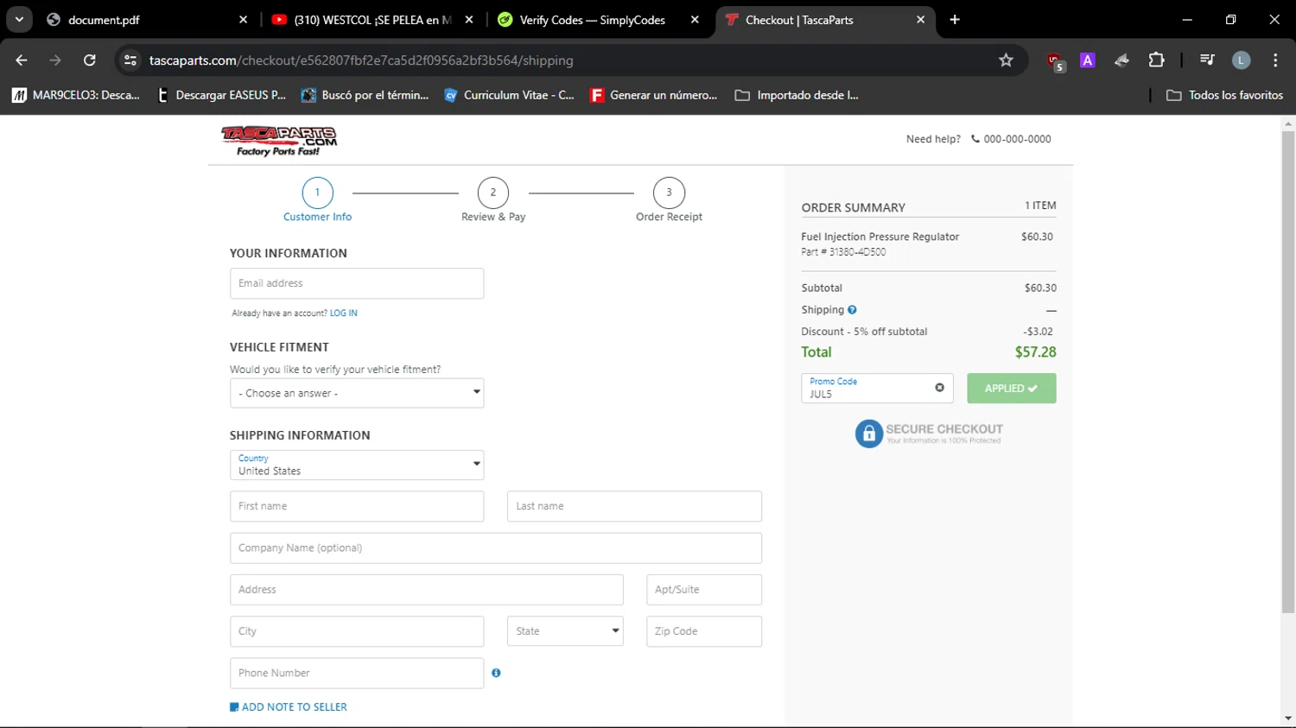Click the phone number info icon
This screenshot has width=1296, height=728.
[x=496, y=673]
